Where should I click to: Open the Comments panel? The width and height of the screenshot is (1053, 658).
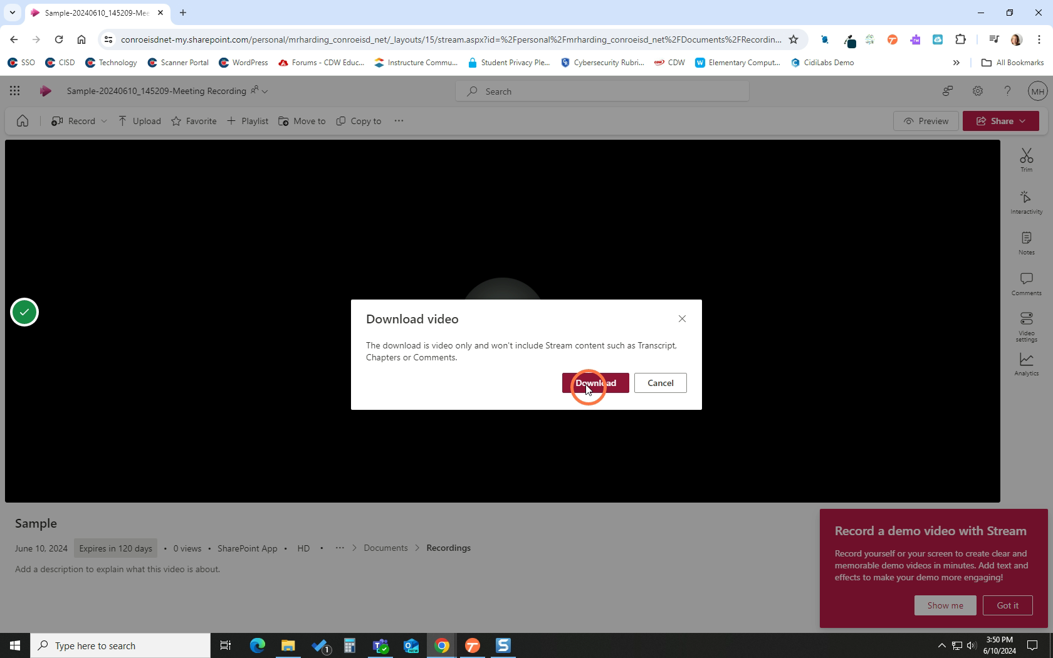(1026, 284)
